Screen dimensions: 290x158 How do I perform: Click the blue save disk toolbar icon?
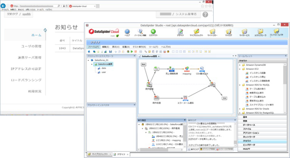110,52
